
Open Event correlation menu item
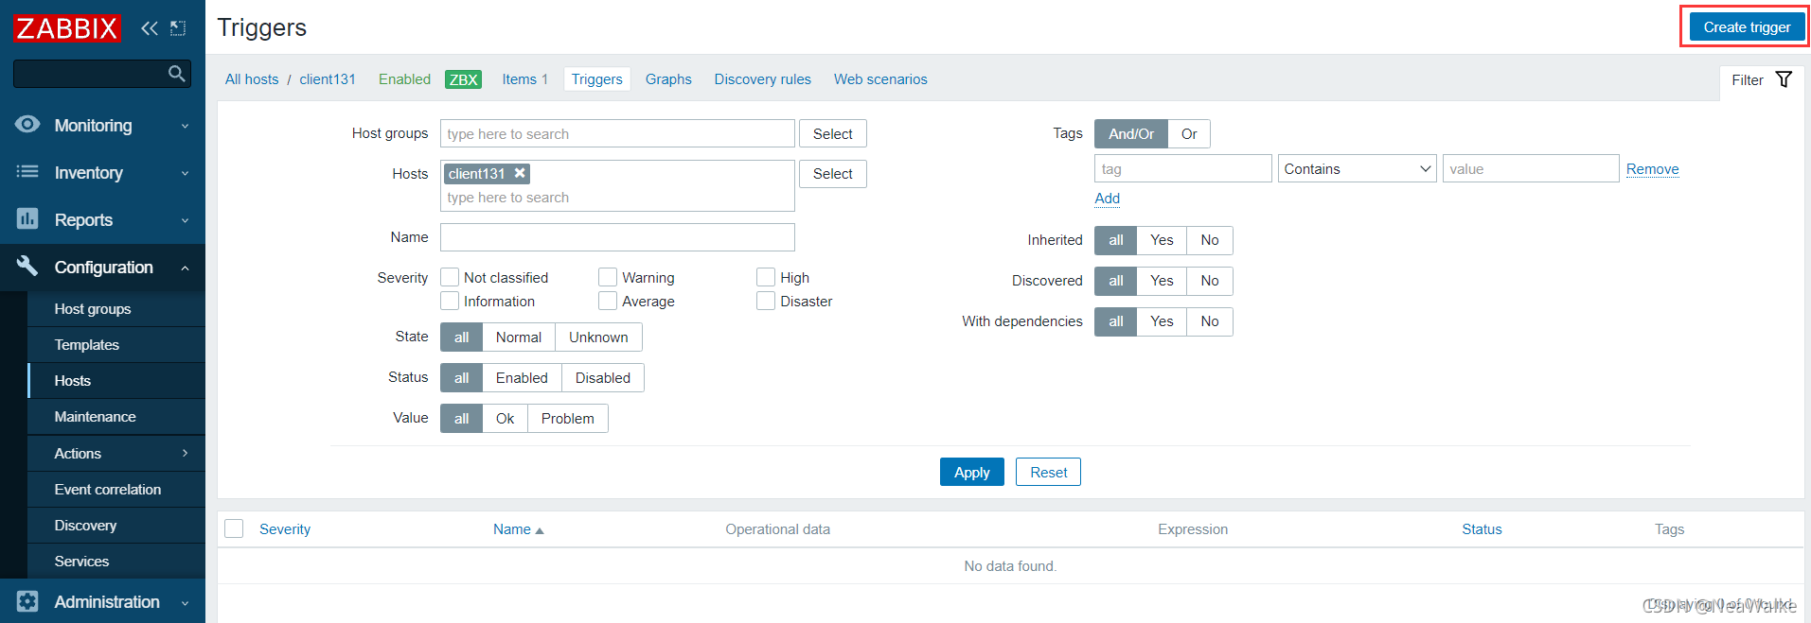click(108, 490)
